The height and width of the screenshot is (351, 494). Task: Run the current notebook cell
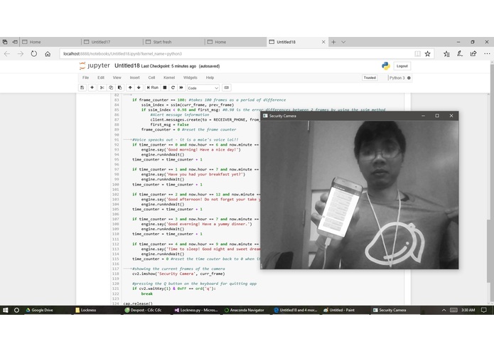point(153,87)
